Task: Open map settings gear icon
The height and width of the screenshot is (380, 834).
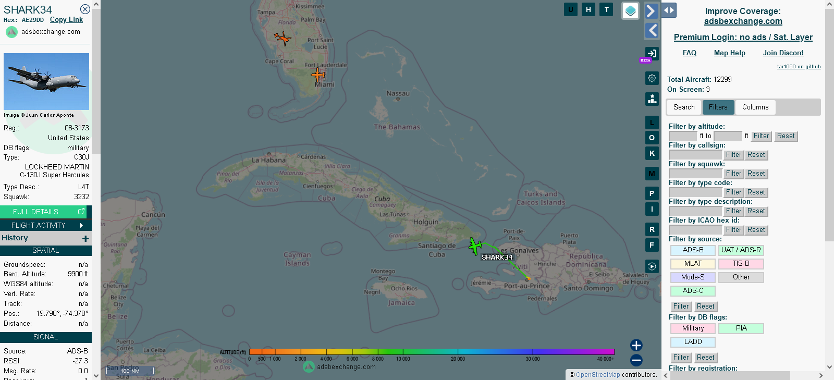Action: pyautogui.click(x=652, y=78)
